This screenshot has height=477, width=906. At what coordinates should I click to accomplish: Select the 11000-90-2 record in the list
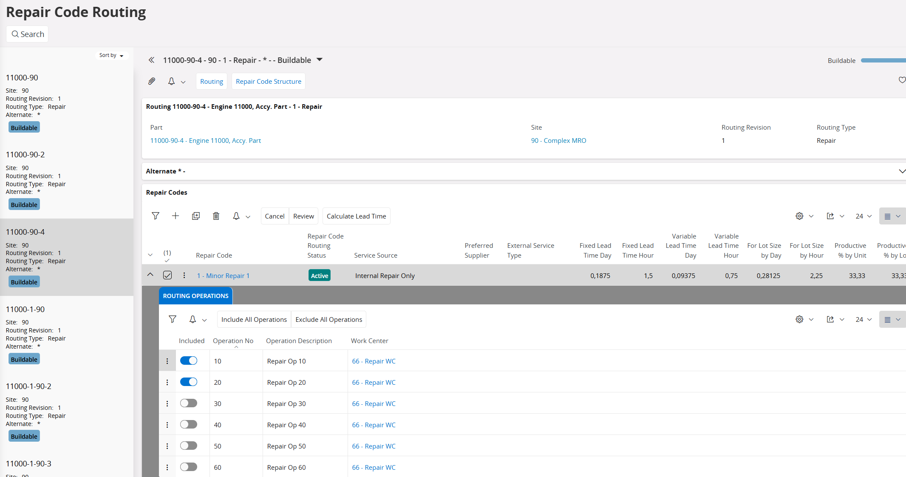click(x=67, y=180)
